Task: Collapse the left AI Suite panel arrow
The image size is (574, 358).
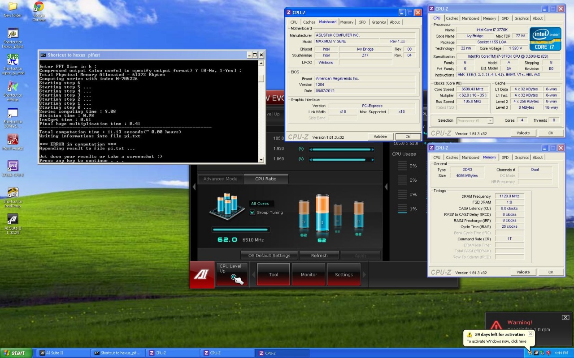Action: point(194,187)
